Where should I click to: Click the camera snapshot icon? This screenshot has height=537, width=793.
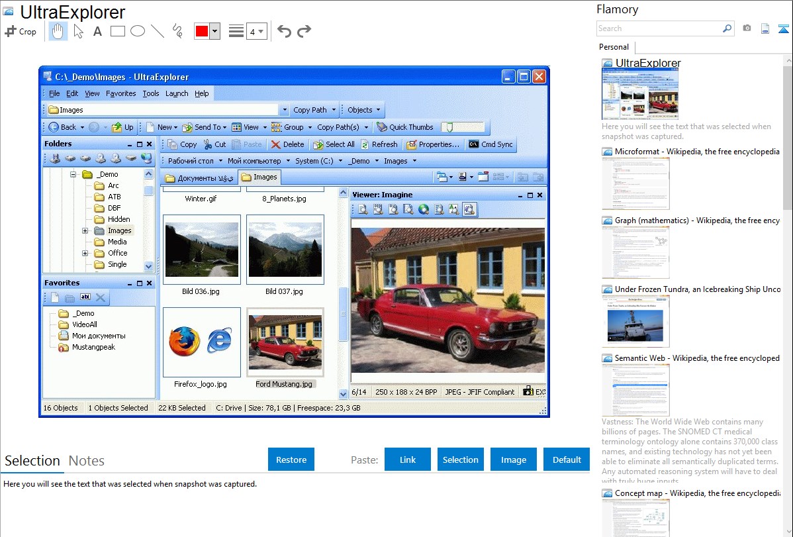pos(747,28)
